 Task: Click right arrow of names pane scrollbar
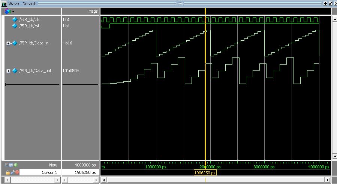[58, 180]
